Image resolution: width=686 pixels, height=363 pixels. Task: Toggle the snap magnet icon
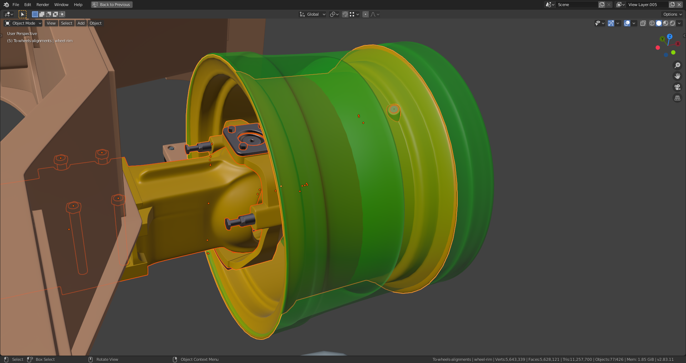click(345, 14)
